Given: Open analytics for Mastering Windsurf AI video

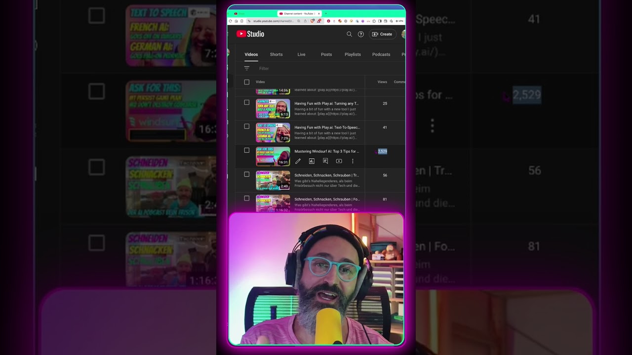Looking at the screenshot, I should [312, 161].
